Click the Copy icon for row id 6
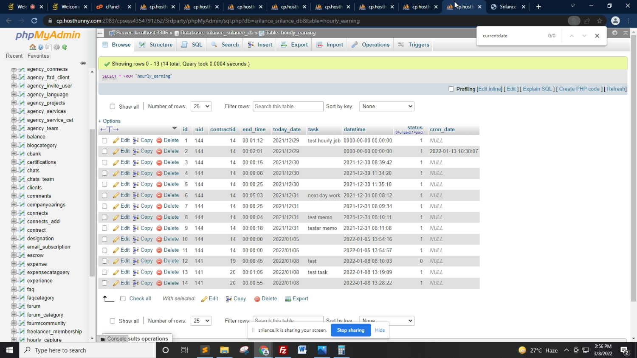The width and height of the screenshot is (637, 358). 136,195
